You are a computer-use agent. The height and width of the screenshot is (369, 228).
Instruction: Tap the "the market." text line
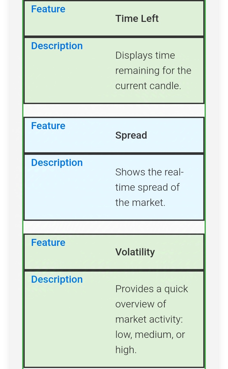pos(140,203)
